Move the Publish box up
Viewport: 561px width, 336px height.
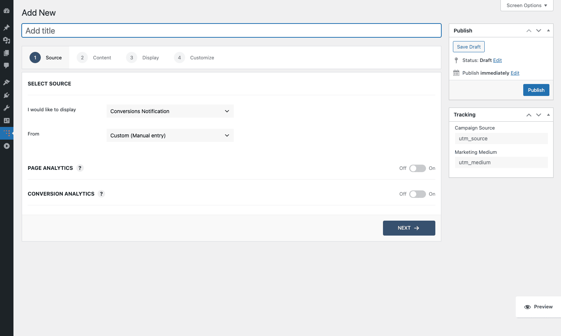529,31
